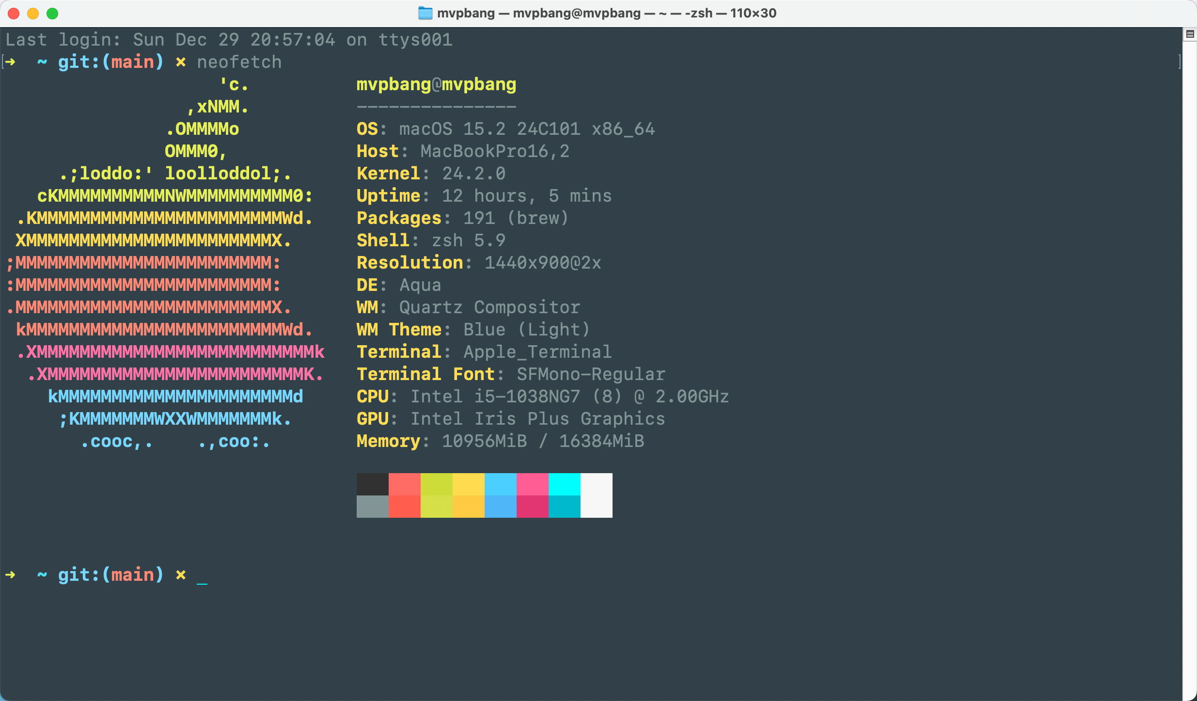1197x701 pixels.
Task: Click the green full-screen window button
Action: [x=52, y=14]
